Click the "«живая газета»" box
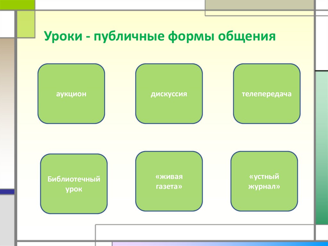Screen dimensions: 328x246 [x=169, y=181]
